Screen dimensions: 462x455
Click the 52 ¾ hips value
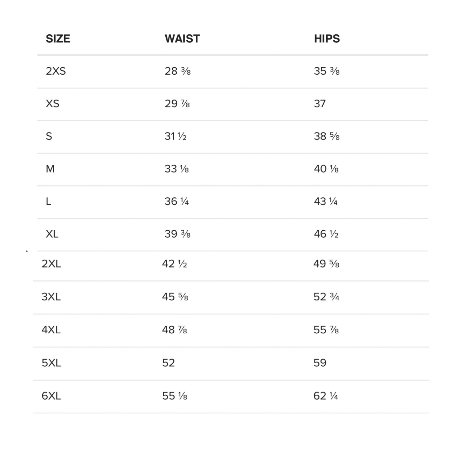[326, 297]
